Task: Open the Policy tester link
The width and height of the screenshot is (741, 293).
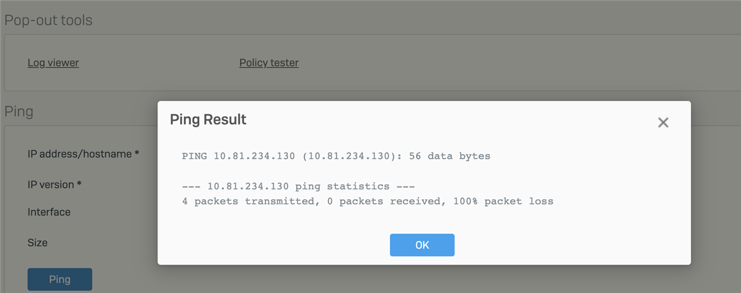Action: click(269, 63)
